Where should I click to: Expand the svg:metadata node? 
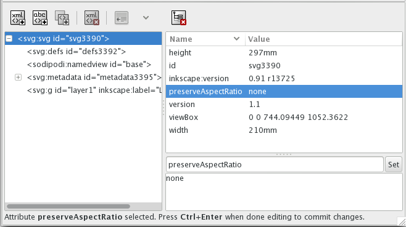point(18,78)
